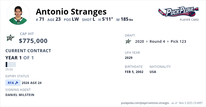
Task: Select the player name Antonio Stranges
Action: coord(71,12)
